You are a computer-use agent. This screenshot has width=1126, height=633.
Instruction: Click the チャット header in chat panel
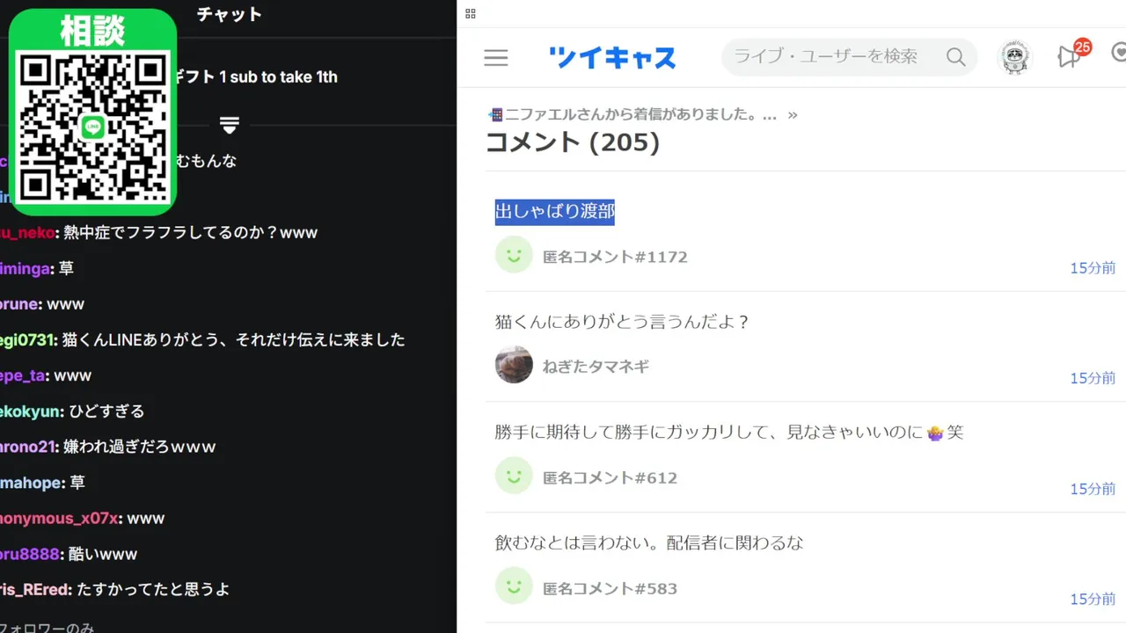click(229, 14)
